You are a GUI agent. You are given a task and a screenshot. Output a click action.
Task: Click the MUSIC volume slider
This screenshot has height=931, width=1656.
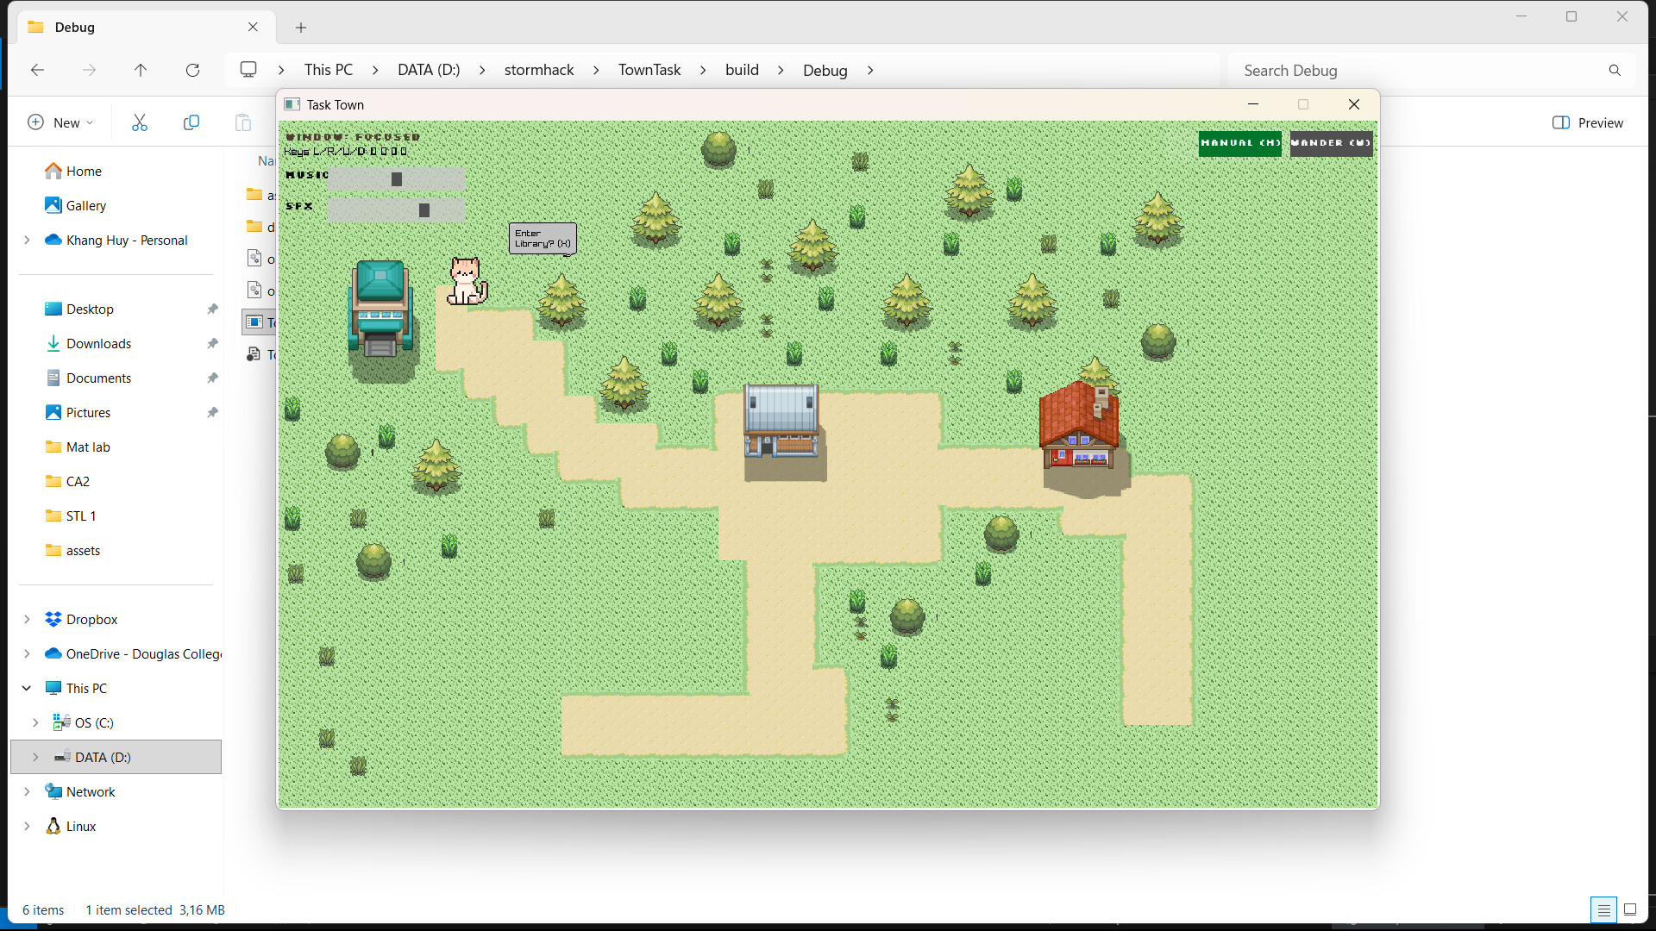tap(396, 178)
